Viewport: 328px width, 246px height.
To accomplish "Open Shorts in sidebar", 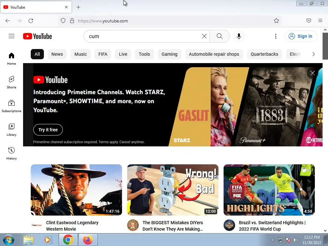I will 12,82.
